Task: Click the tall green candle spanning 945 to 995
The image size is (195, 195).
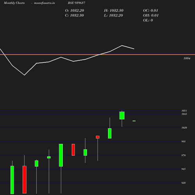Action: click(x=61, y=155)
